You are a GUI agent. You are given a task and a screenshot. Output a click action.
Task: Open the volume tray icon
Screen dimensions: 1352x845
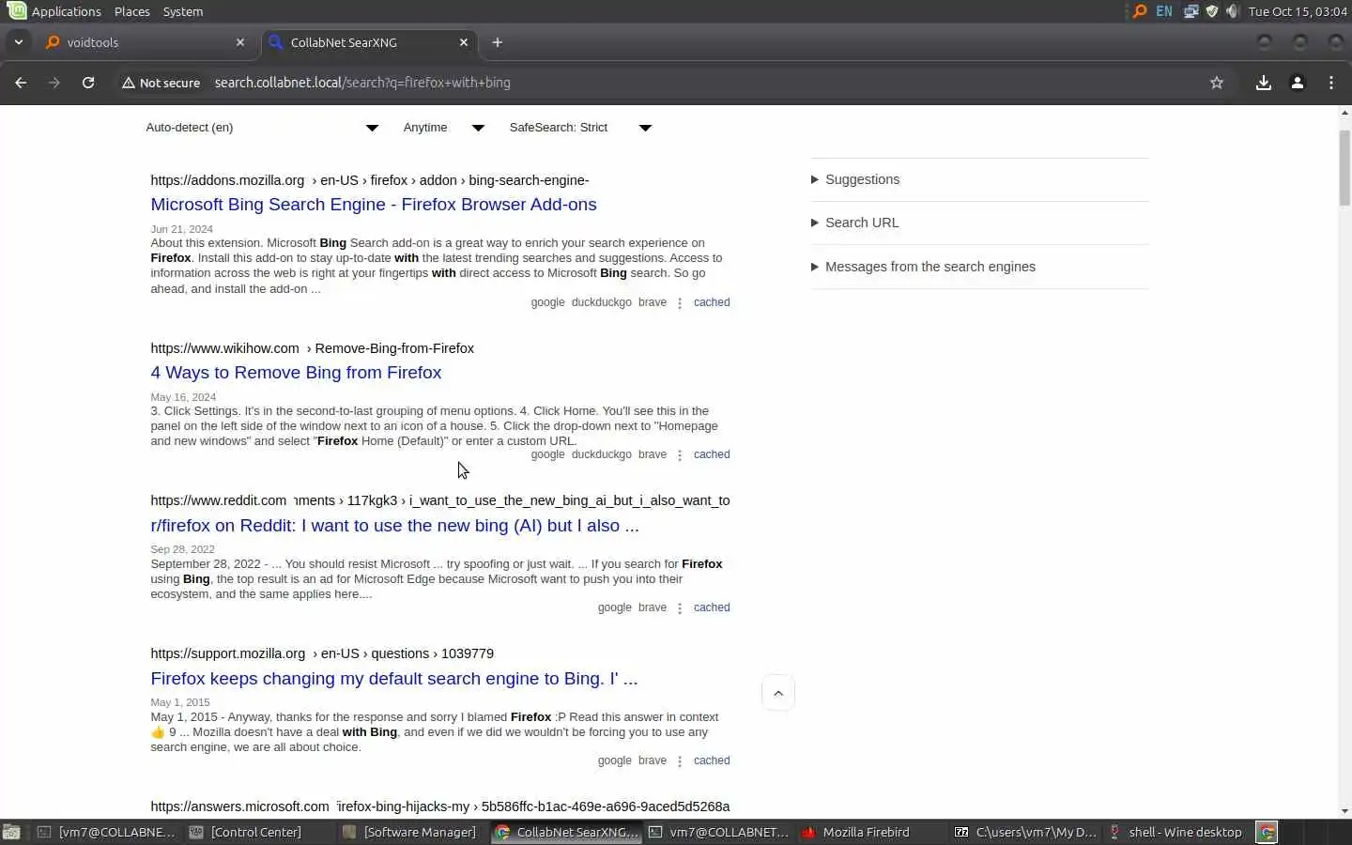1233,11
